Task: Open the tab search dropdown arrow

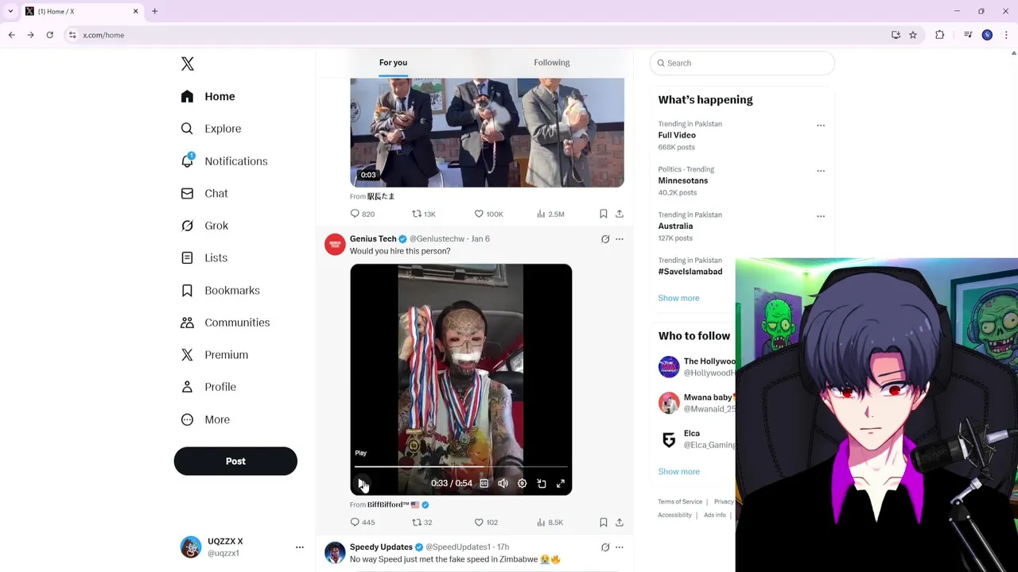Action: point(10,11)
